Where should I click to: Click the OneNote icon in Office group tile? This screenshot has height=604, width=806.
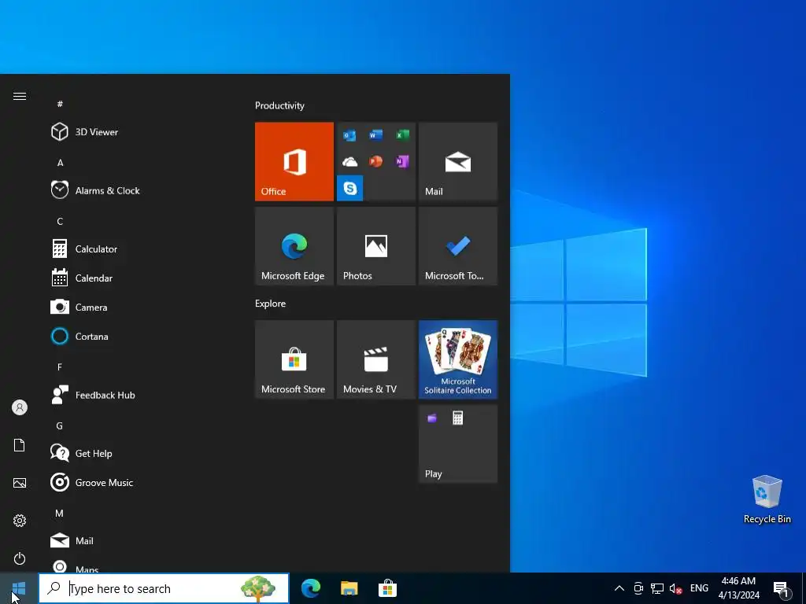coord(402,161)
